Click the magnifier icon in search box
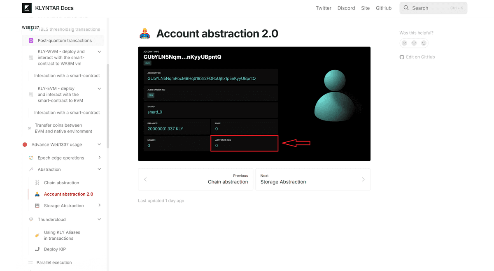This screenshot has width=494, height=271. tap(406, 8)
